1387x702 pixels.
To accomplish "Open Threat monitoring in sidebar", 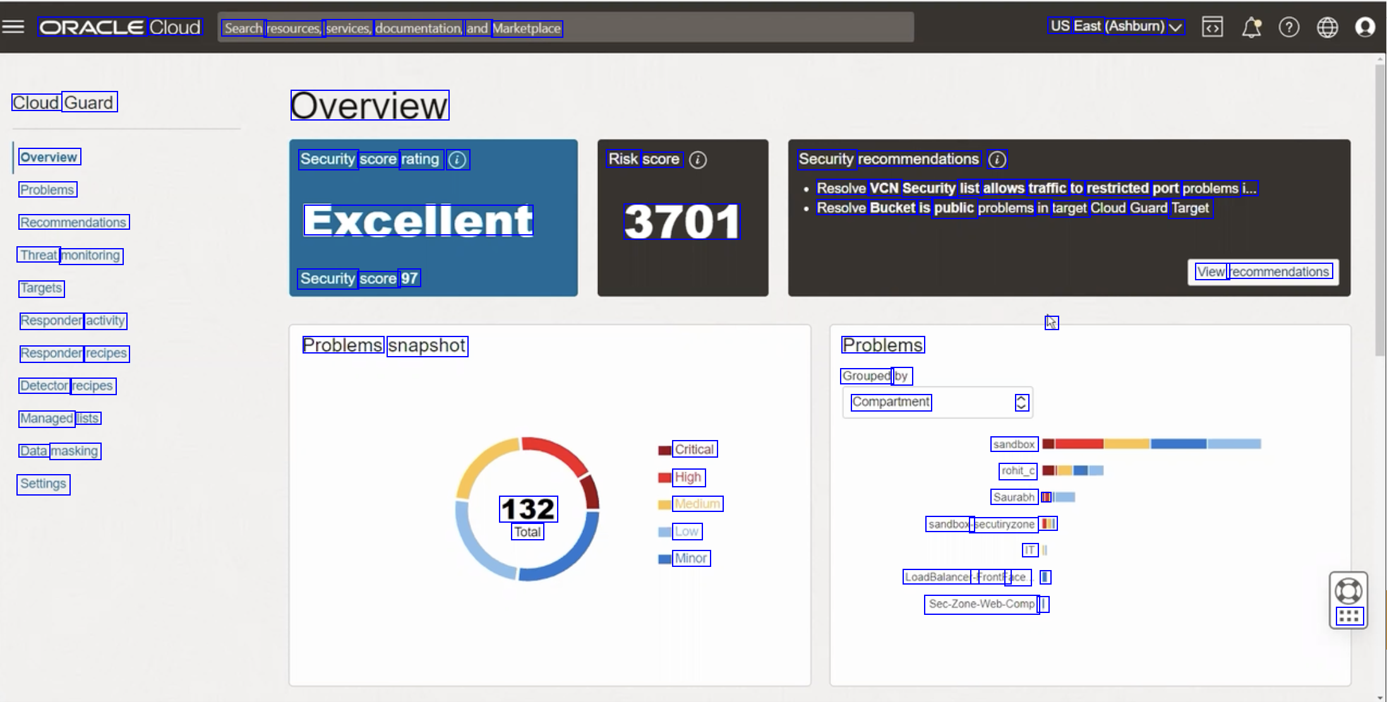I will pos(69,255).
